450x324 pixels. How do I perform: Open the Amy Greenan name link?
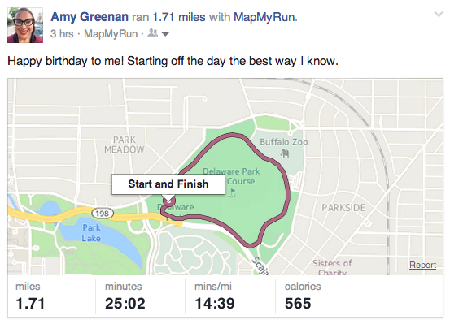point(90,17)
